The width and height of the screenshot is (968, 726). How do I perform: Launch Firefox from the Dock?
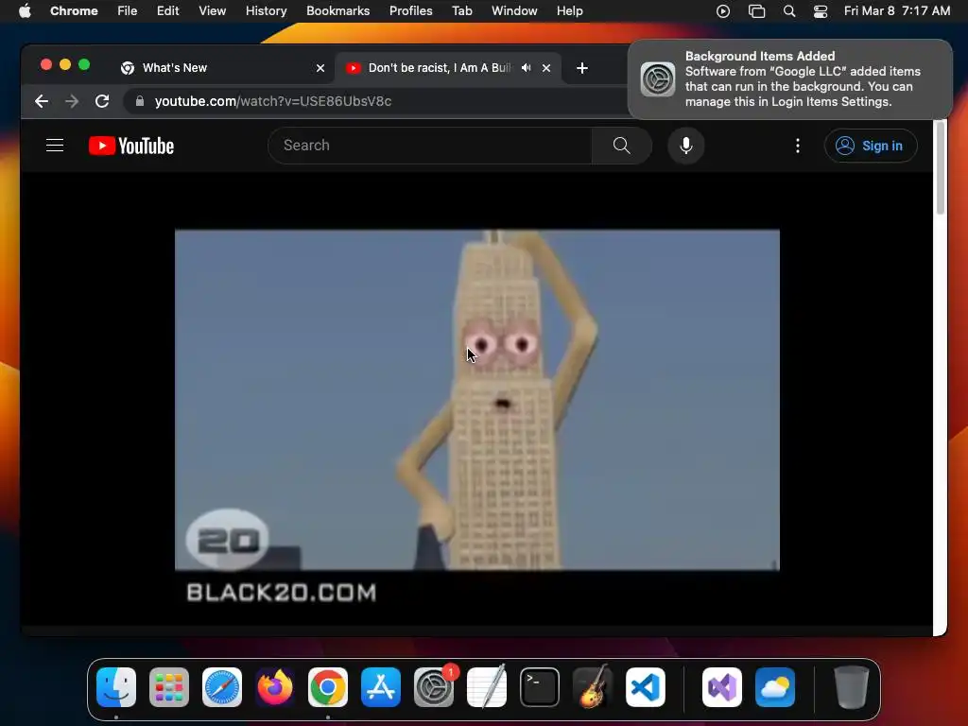[275, 687]
